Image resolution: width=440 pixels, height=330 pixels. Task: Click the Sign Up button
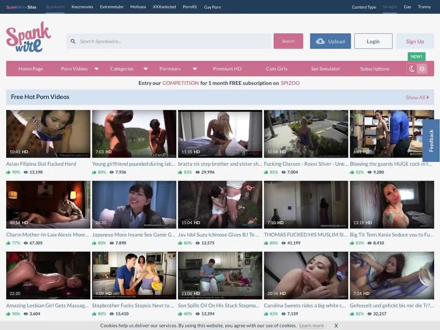pyautogui.click(x=415, y=41)
